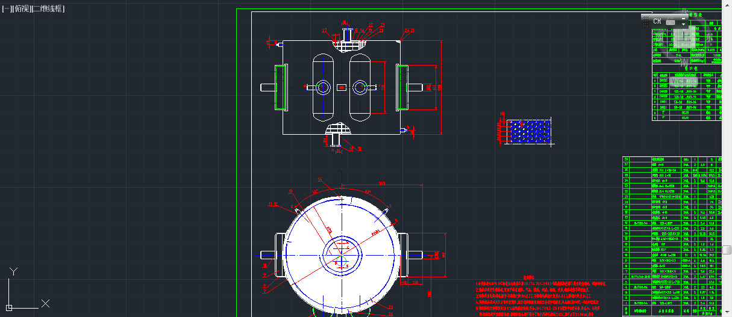Click the vertical scrollbar thumb
Screen dimensions: 732x317
727,250
